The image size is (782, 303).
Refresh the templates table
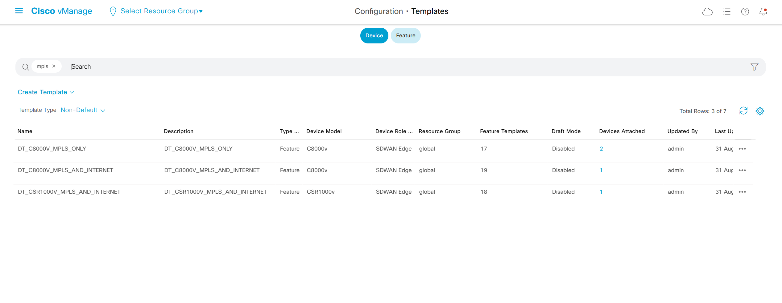coord(743,111)
